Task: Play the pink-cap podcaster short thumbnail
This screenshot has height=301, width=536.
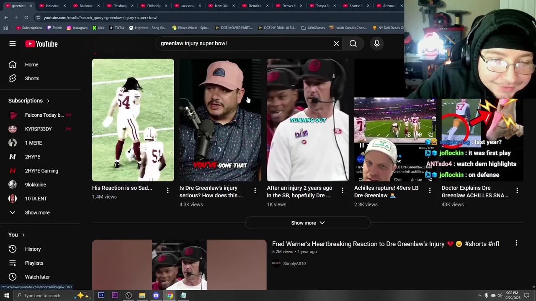Action: click(x=220, y=120)
